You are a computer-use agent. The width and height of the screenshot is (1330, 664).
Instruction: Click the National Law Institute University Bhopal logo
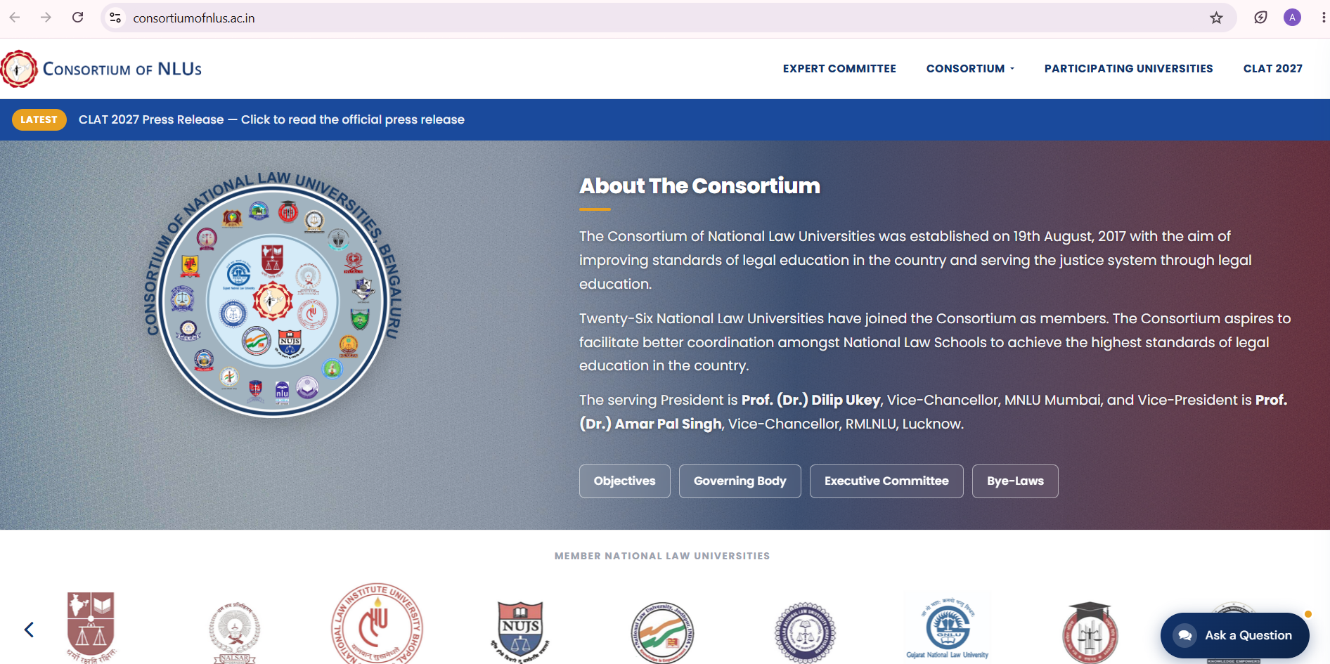(377, 624)
